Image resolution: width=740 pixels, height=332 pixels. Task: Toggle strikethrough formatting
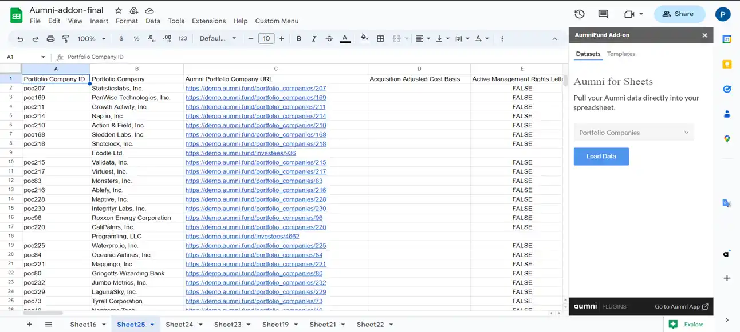329,39
